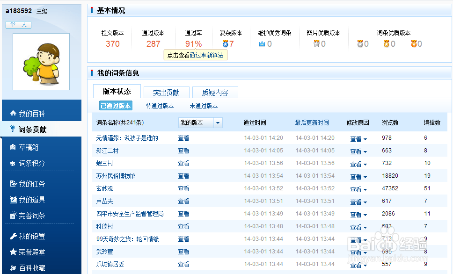Image resolution: width=453 pixels, height=274 pixels.
Task: Expand 修改原因 查看 for 玄妙观 row
Action: tap(358, 189)
